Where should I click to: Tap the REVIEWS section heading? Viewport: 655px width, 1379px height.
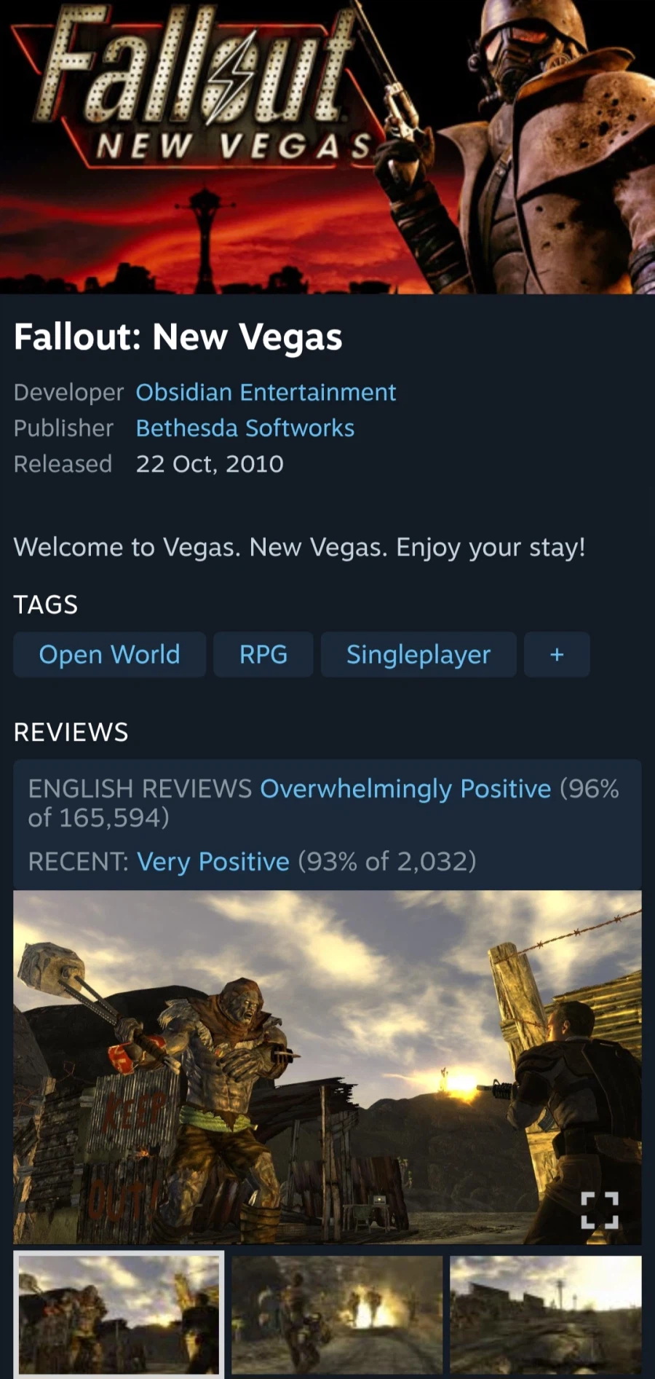tap(71, 732)
